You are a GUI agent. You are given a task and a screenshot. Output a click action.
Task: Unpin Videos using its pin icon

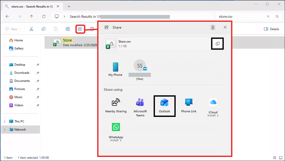(38, 105)
